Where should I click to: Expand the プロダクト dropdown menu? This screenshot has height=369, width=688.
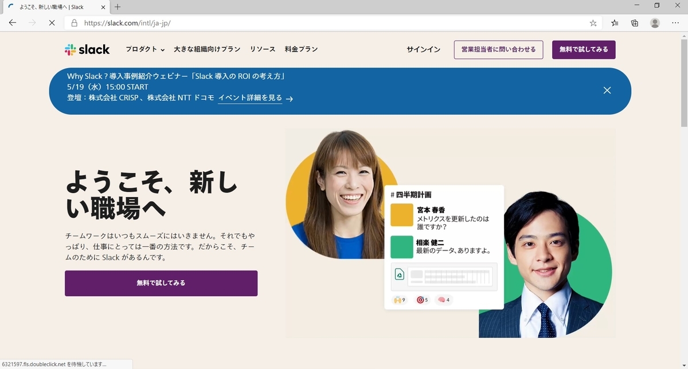click(x=145, y=49)
